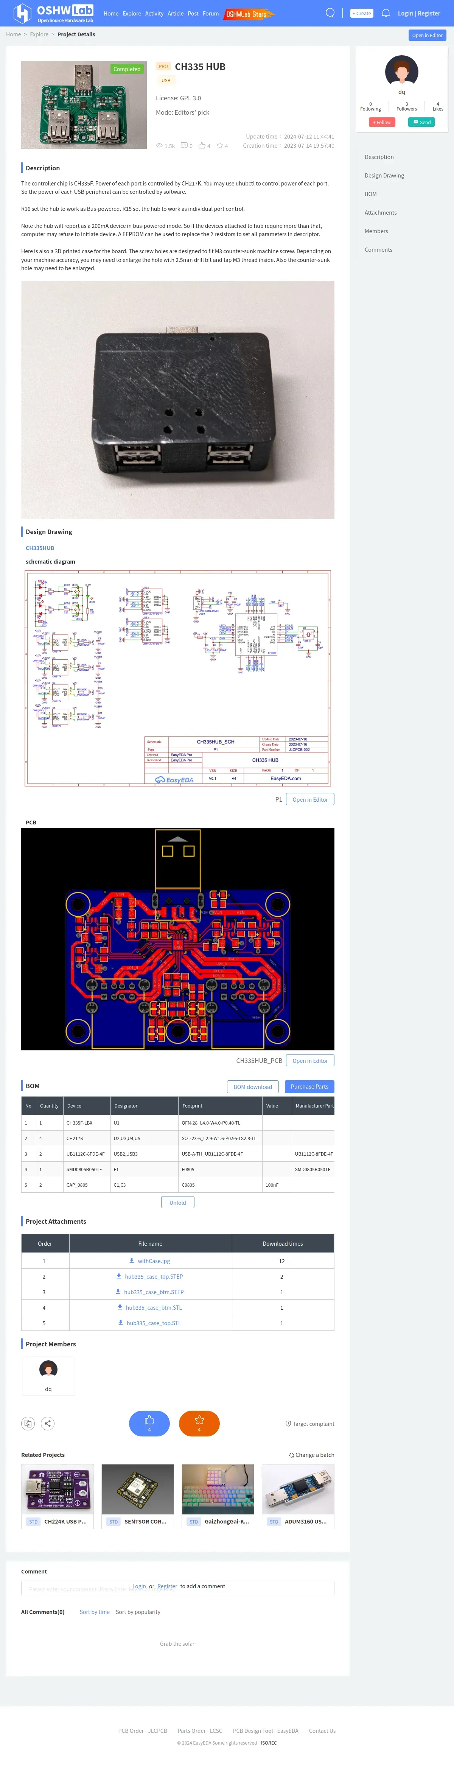Click download icon for hub335_case_btm.STL

[120, 1307]
